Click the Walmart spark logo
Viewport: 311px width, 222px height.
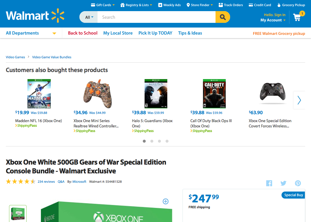[x=58, y=16]
